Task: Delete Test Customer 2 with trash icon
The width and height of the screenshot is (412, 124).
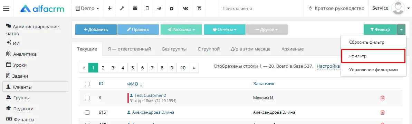Action: point(383,98)
